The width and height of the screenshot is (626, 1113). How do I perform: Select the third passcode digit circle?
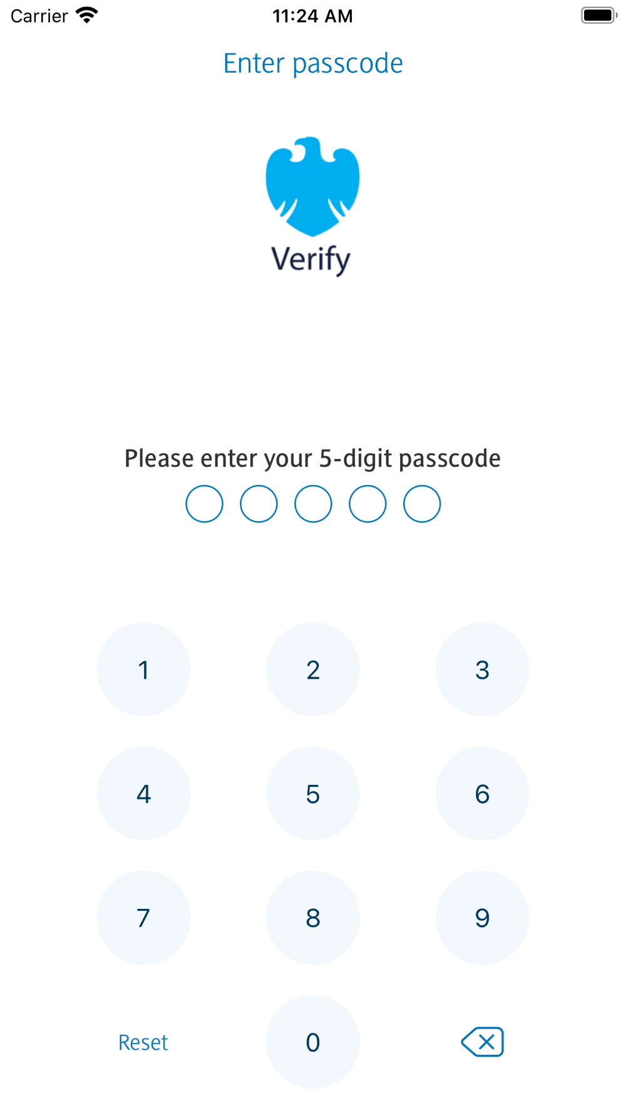313,504
